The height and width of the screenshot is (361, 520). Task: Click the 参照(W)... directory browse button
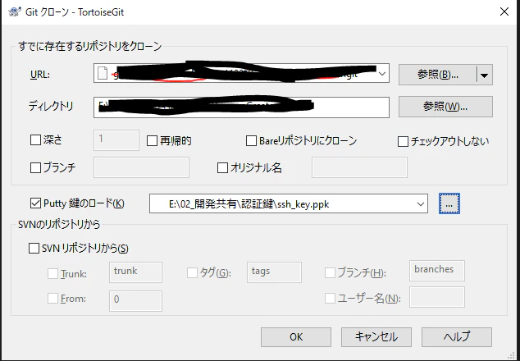[445, 107]
